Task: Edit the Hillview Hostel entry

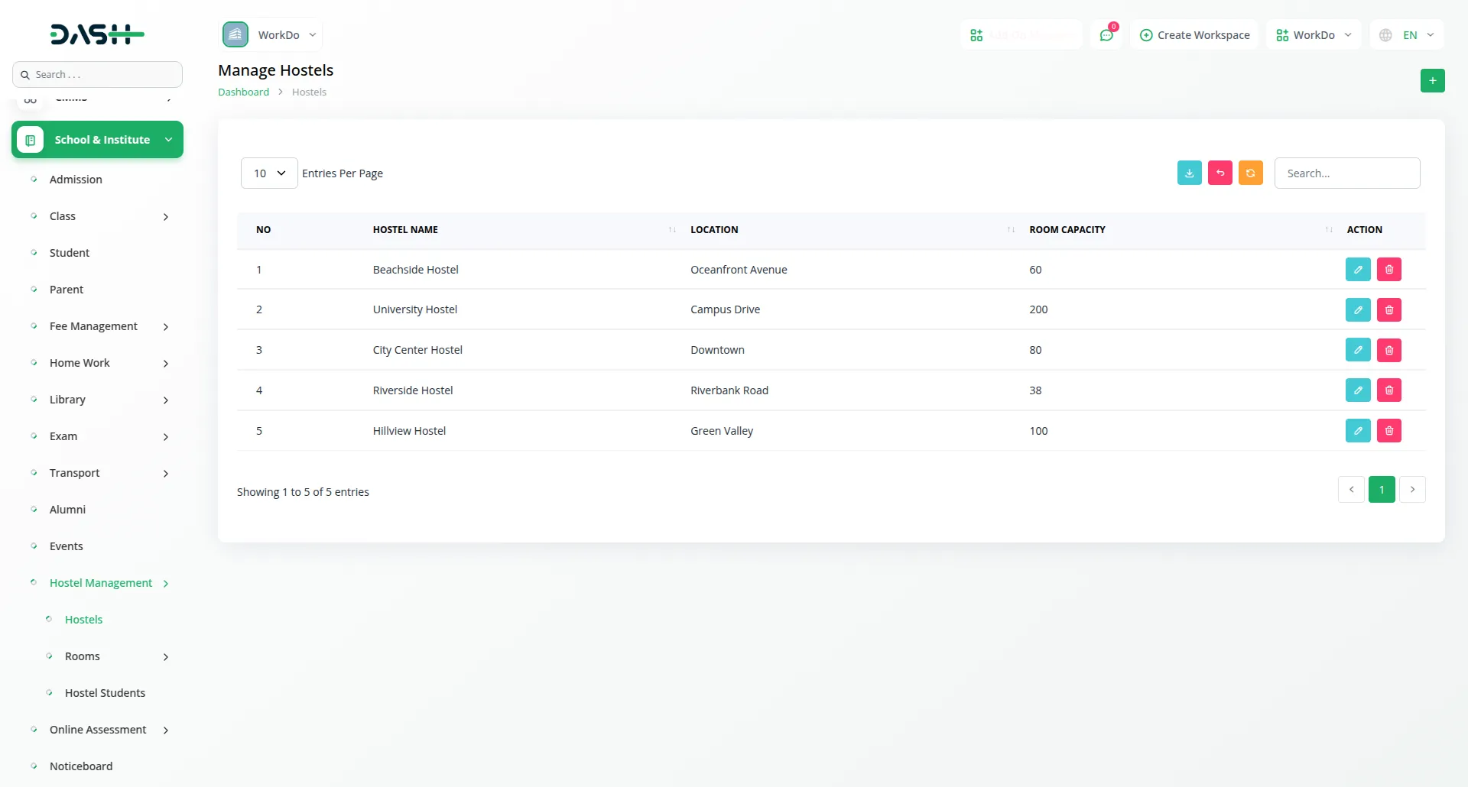Action: tap(1358, 431)
